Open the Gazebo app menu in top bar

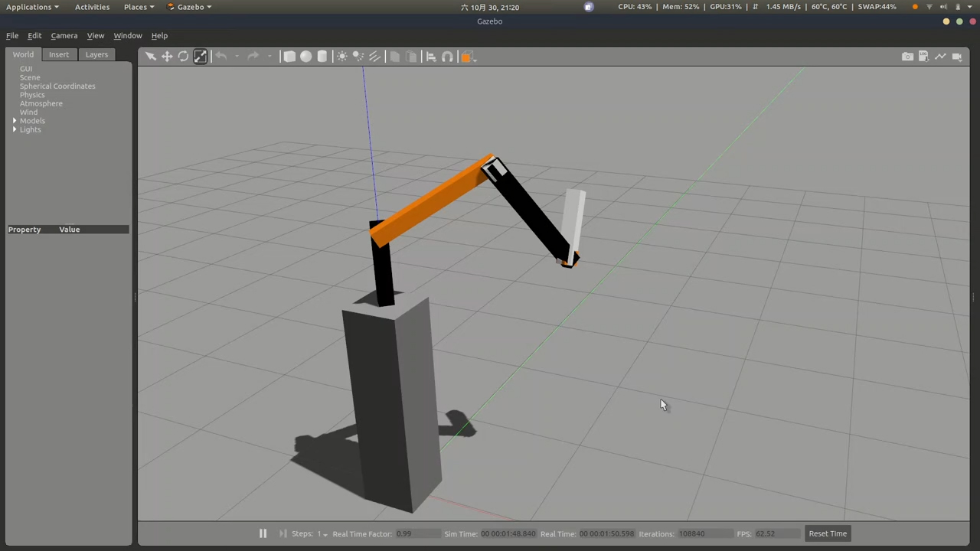tap(189, 7)
